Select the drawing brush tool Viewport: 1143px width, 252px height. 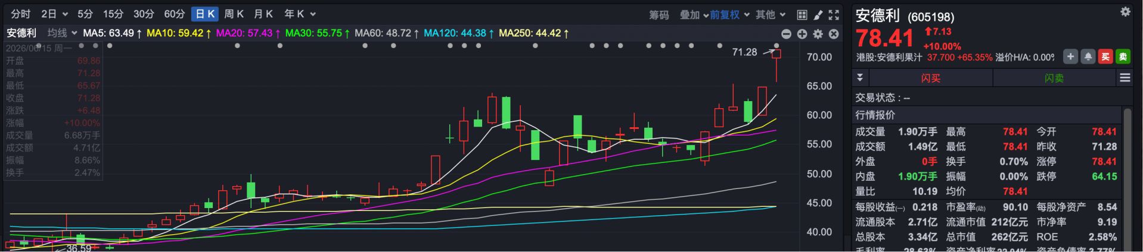818,15
